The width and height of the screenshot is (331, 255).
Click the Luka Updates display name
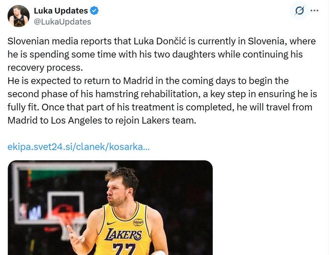click(61, 11)
